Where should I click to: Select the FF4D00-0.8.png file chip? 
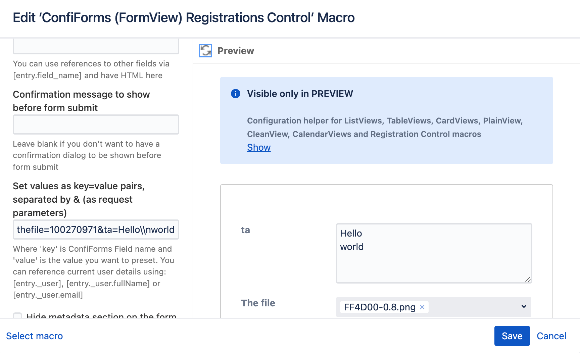pos(379,307)
